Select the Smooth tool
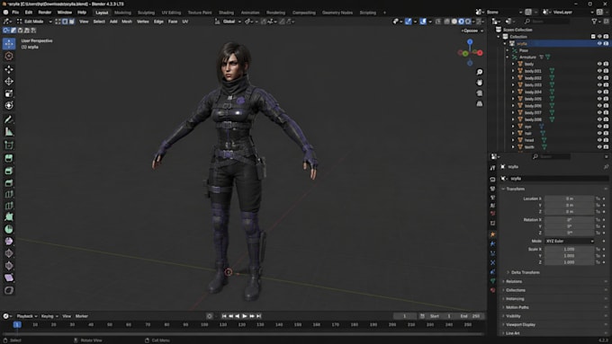Image resolution: width=612 pixels, height=344 pixels. tap(9, 241)
